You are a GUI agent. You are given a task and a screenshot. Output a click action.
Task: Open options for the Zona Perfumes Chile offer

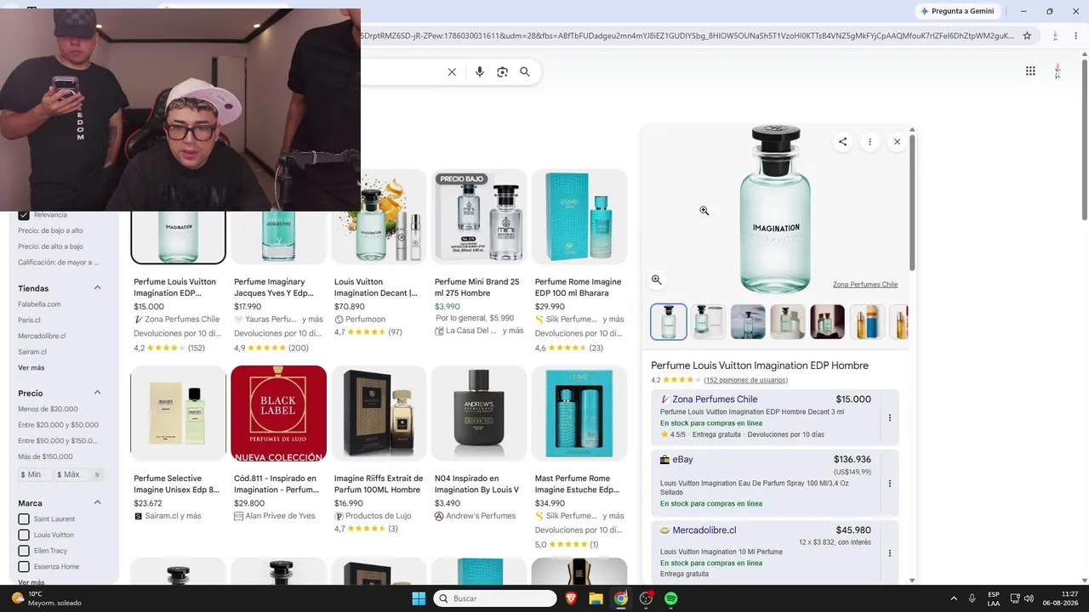[x=889, y=417]
